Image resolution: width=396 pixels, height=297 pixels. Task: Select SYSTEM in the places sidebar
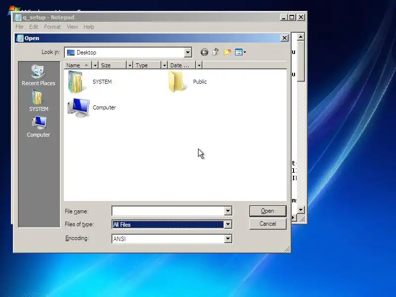point(39,101)
